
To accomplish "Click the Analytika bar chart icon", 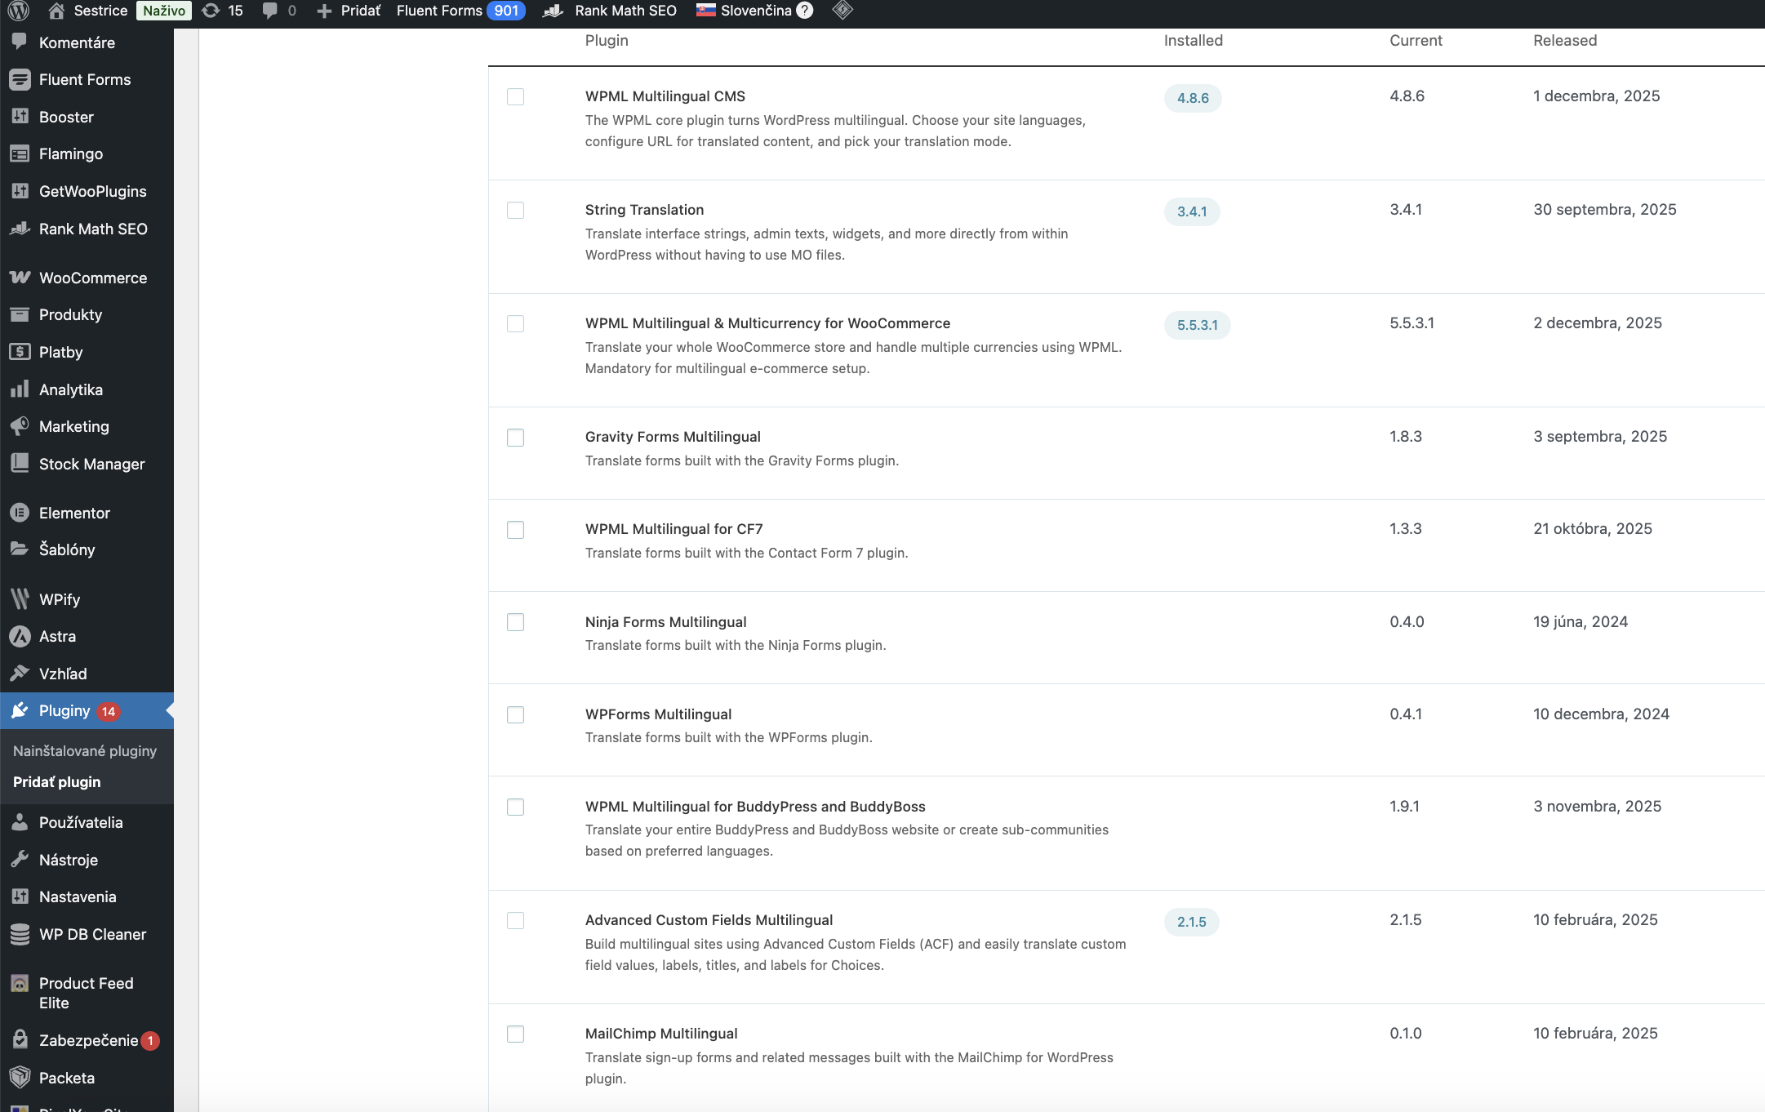I will pos(20,389).
